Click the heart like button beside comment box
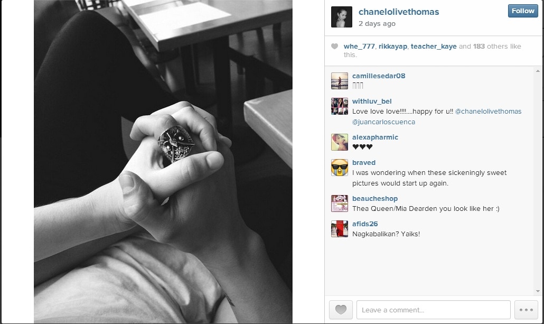The width and height of the screenshot is (544, 324). point(341,309)
